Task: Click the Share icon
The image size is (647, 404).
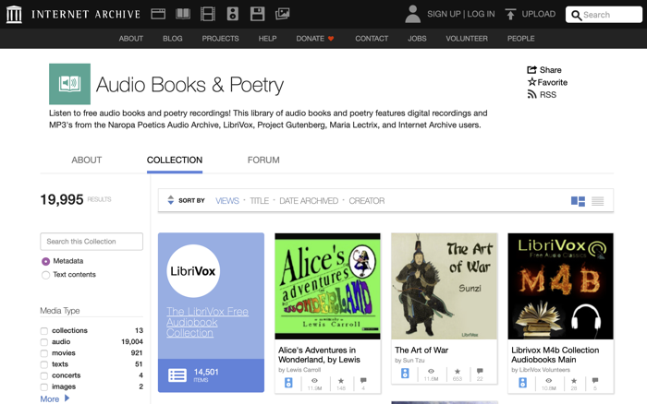Action: (531, 69)
